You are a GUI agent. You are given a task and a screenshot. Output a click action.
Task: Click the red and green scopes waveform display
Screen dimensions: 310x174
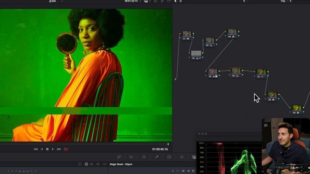pyautogui.click(x=230, y=158)
